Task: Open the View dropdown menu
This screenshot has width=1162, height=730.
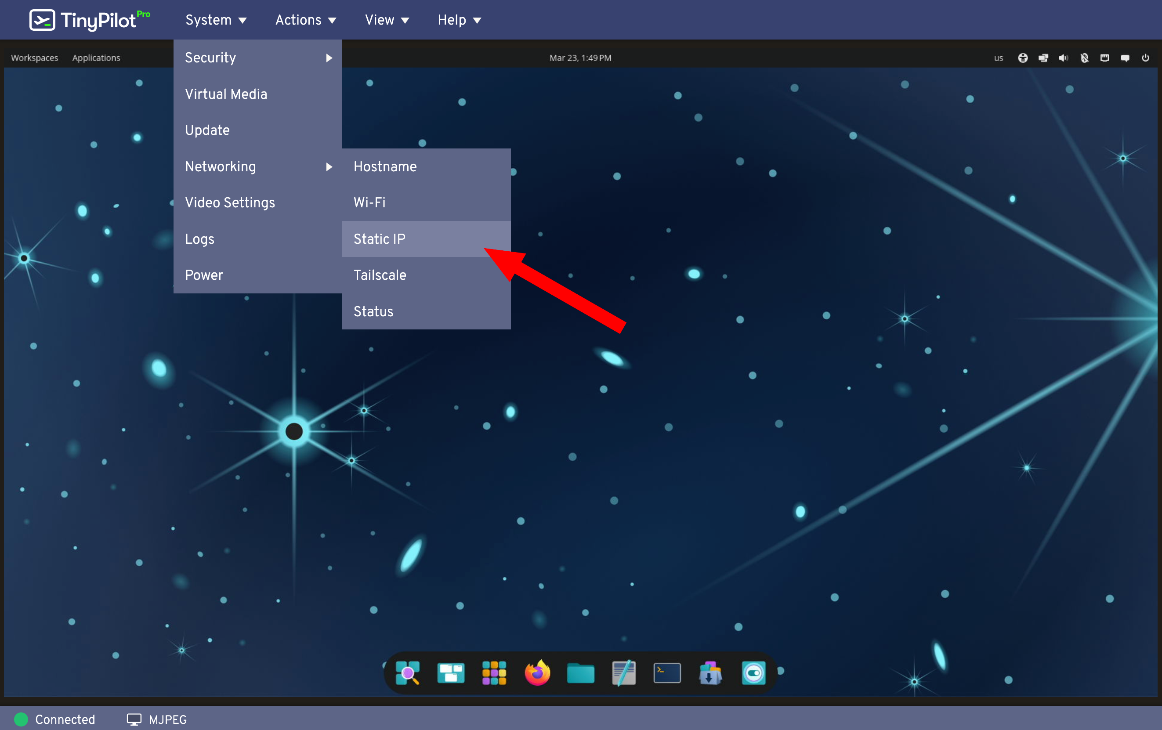Action: click(387, 20)
